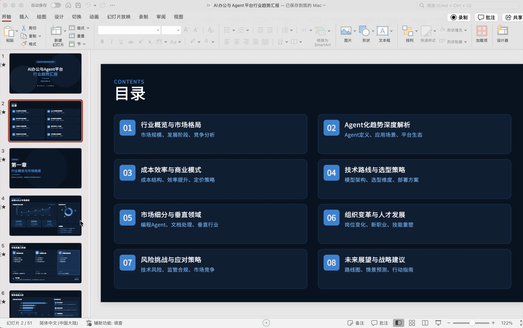The width and height of the screenshot is (523, 328).
Task: Click the Comments (批注) button at top right
Action: tap(486, 17)
